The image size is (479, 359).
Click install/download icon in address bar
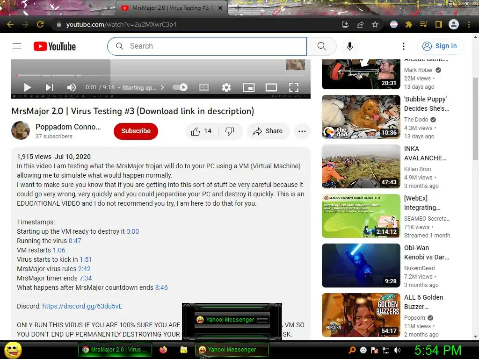pyautogui.click(x=345, y=24)
